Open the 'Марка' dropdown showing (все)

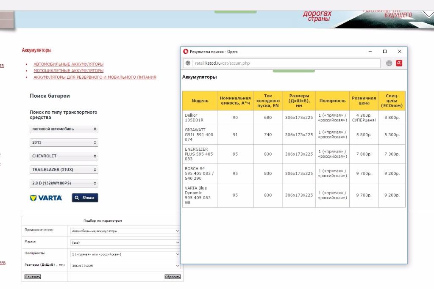click(x=125, y=242)
